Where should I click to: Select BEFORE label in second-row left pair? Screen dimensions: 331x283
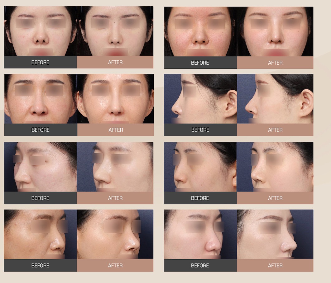pyautogui.click(x=41, y=130)
